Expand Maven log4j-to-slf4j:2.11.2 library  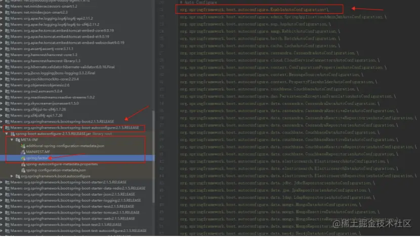(2, 25)
